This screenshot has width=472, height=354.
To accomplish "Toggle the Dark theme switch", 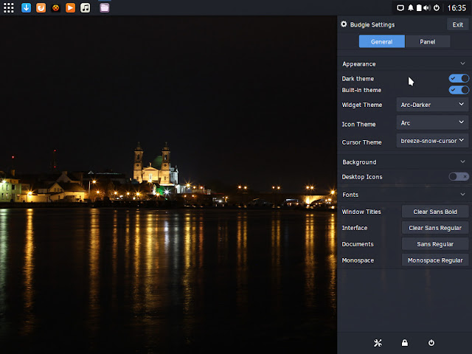I will tap(459, 79).
